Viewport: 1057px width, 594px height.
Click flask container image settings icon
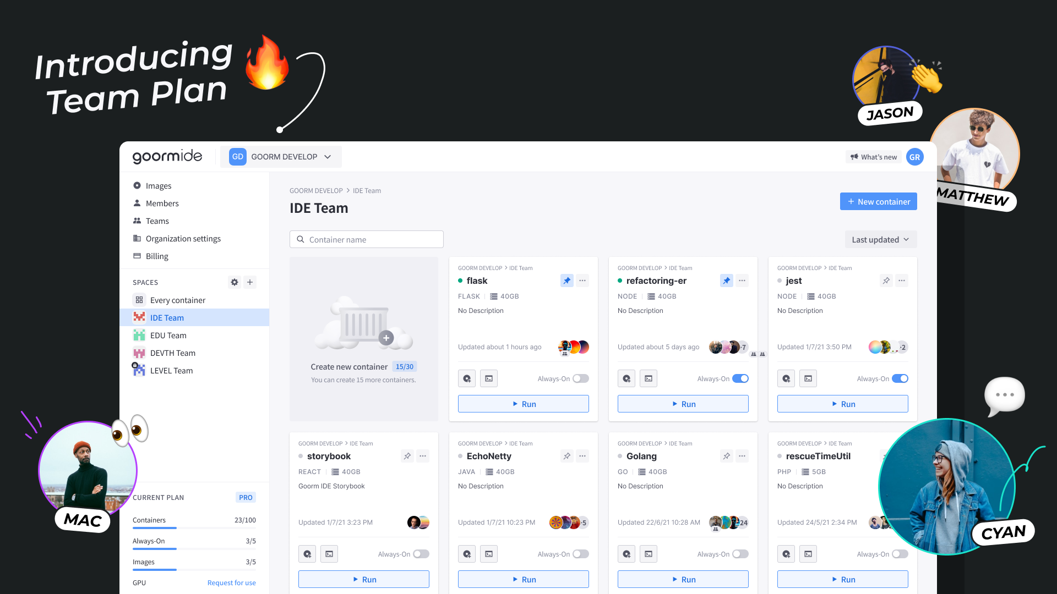[467, 378]
